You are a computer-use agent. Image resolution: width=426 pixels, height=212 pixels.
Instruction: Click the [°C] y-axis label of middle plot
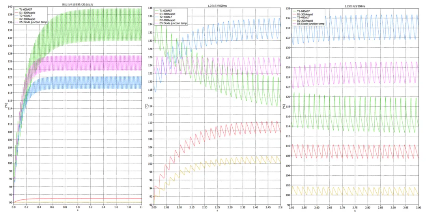point(146,106)
